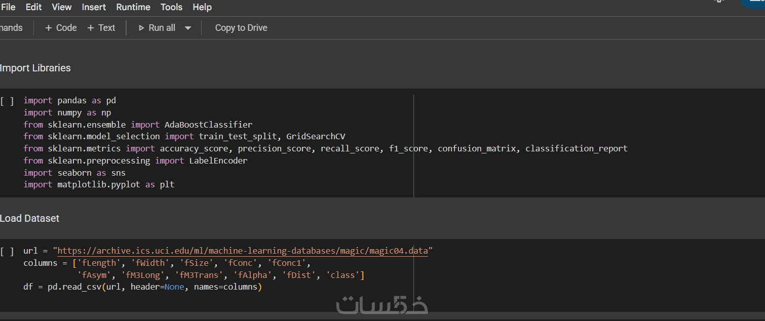Open the Insert menu

pyautogui.click(x=94, y=7)
